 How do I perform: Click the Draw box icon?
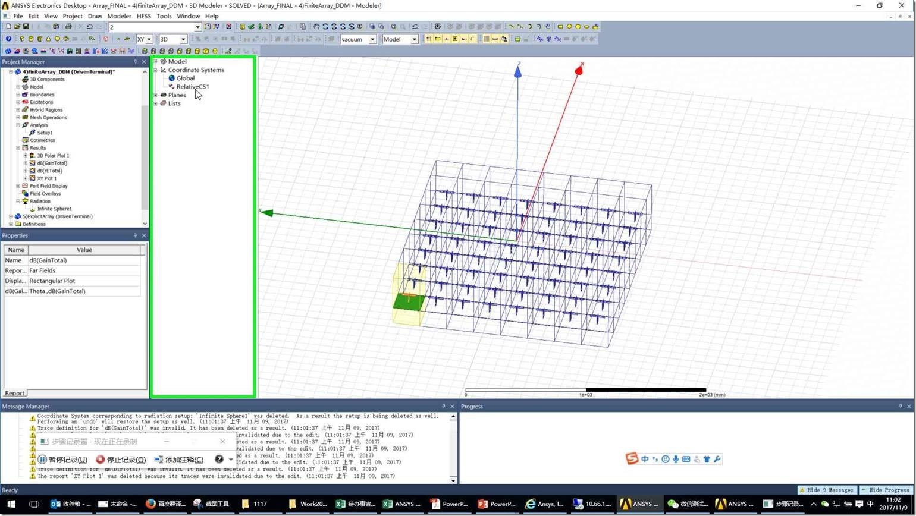[x=22, y=39]
